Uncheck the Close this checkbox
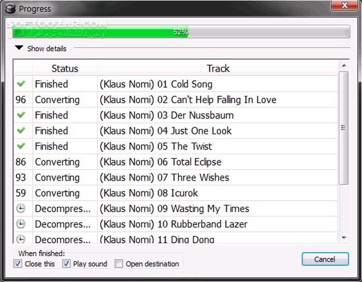The image size is (362, 282). pos(18,264)
